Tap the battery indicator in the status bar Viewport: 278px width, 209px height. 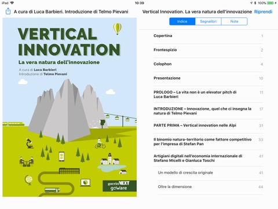click(270, 3)
